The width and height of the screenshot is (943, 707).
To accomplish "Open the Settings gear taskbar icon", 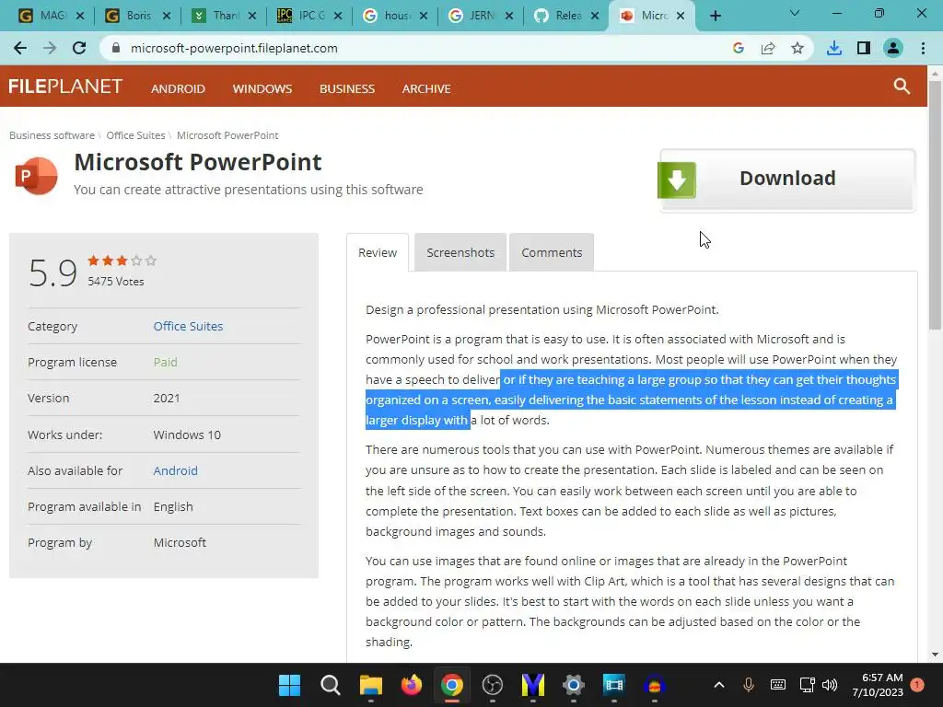I will [x=573, y=685].
